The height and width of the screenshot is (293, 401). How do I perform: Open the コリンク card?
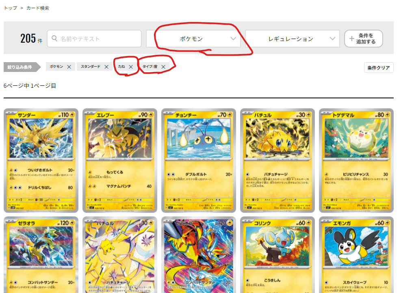pos(277,255)
